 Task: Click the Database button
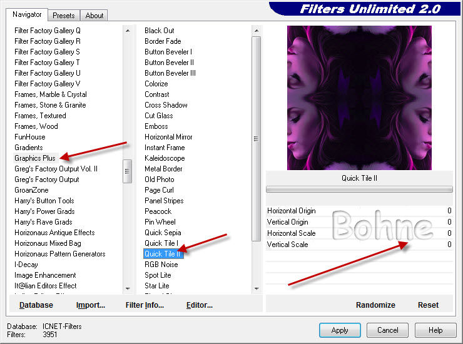(36, 305)
